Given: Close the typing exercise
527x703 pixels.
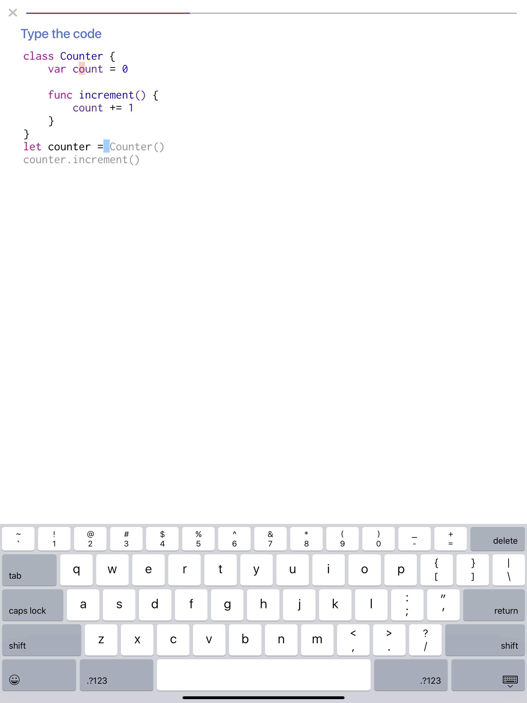Looking at the screenshot, I should tap(13, 13).
